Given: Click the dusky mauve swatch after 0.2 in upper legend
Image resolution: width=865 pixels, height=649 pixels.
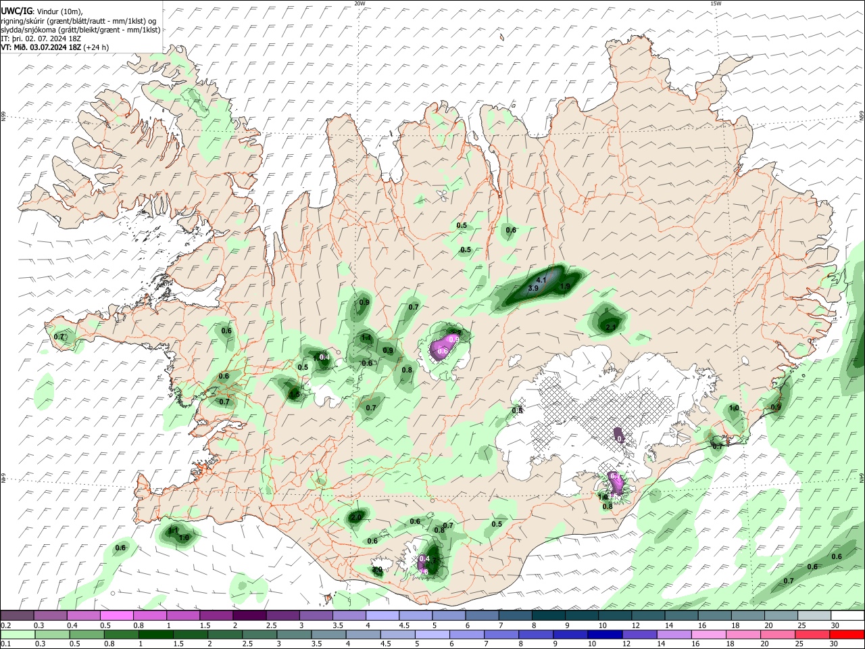Looking at the screenshot, I should [18, 616].
